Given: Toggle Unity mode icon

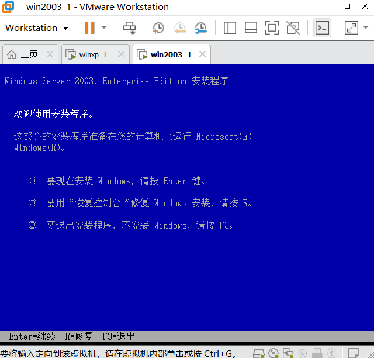Looking at the screenshot, I should coord(293,27).
